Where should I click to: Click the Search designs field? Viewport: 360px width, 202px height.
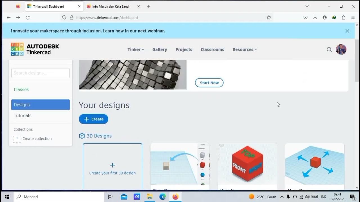[x=40, y=73]
